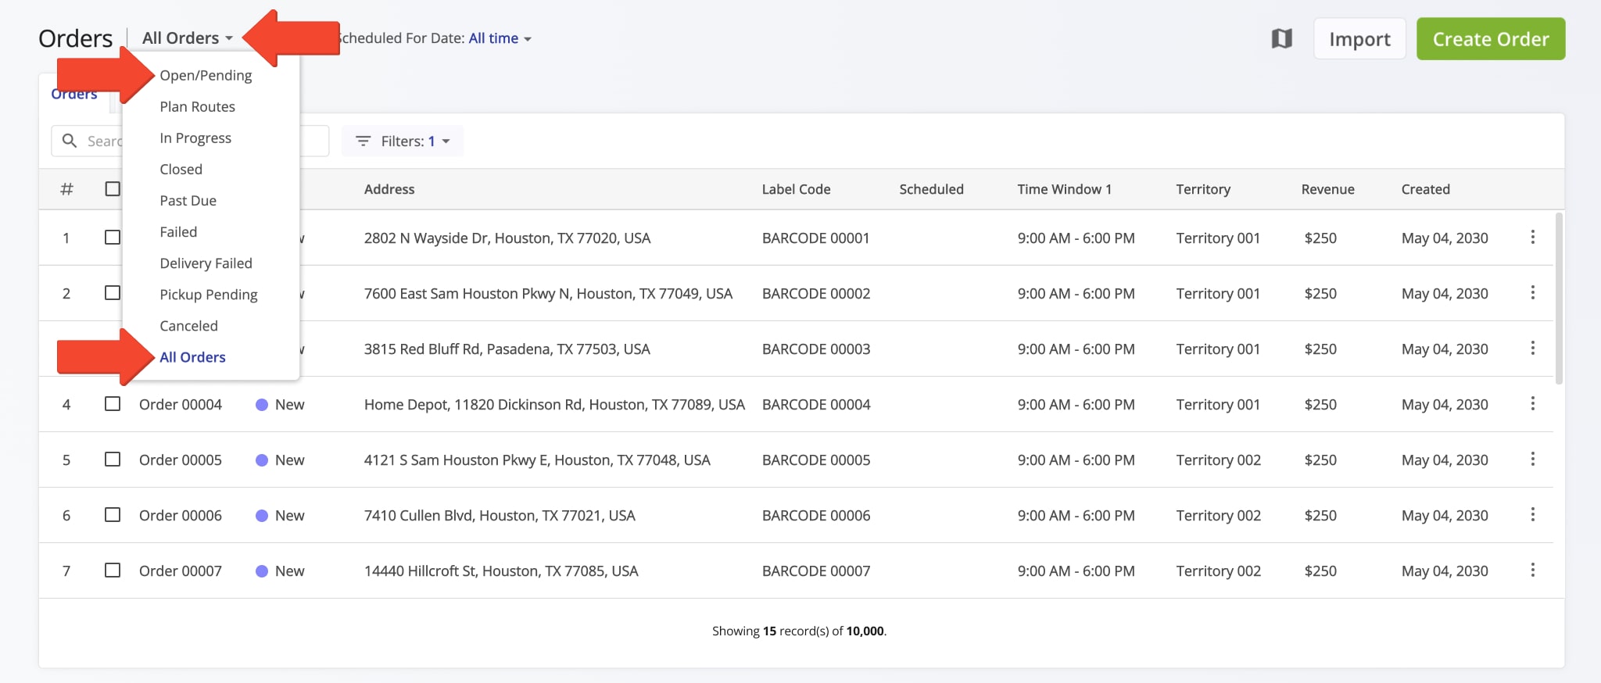Viewport: 1601px width, 683px height.
Task: Open Scheduled For Date All time dropdown
Action: 500,38
